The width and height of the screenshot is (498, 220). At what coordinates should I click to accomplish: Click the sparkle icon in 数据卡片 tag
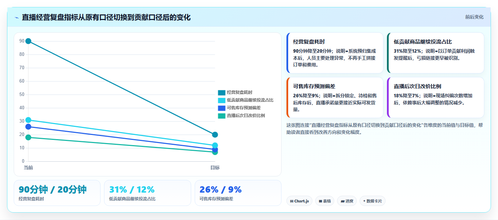[364, 201]
